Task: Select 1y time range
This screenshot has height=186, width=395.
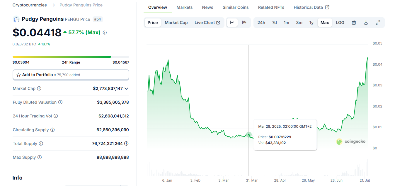Action: click(311, 23)
